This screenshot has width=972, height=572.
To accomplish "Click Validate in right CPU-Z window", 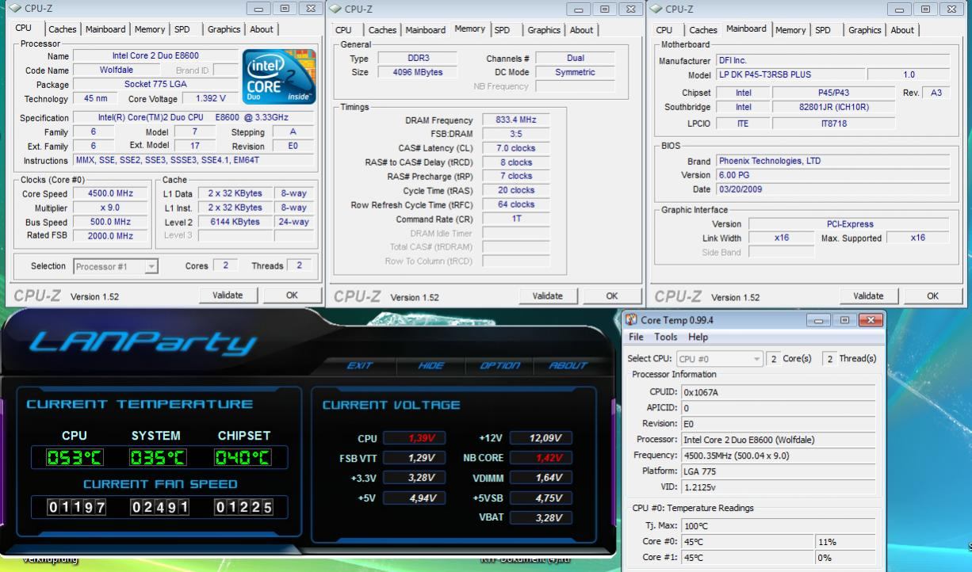I will [x=867, y=296].
